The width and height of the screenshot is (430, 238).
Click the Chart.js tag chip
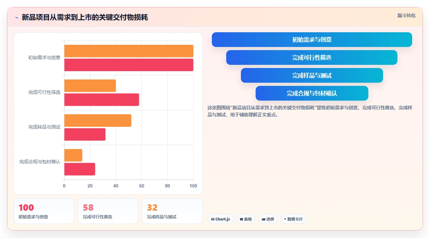point(221,219)
